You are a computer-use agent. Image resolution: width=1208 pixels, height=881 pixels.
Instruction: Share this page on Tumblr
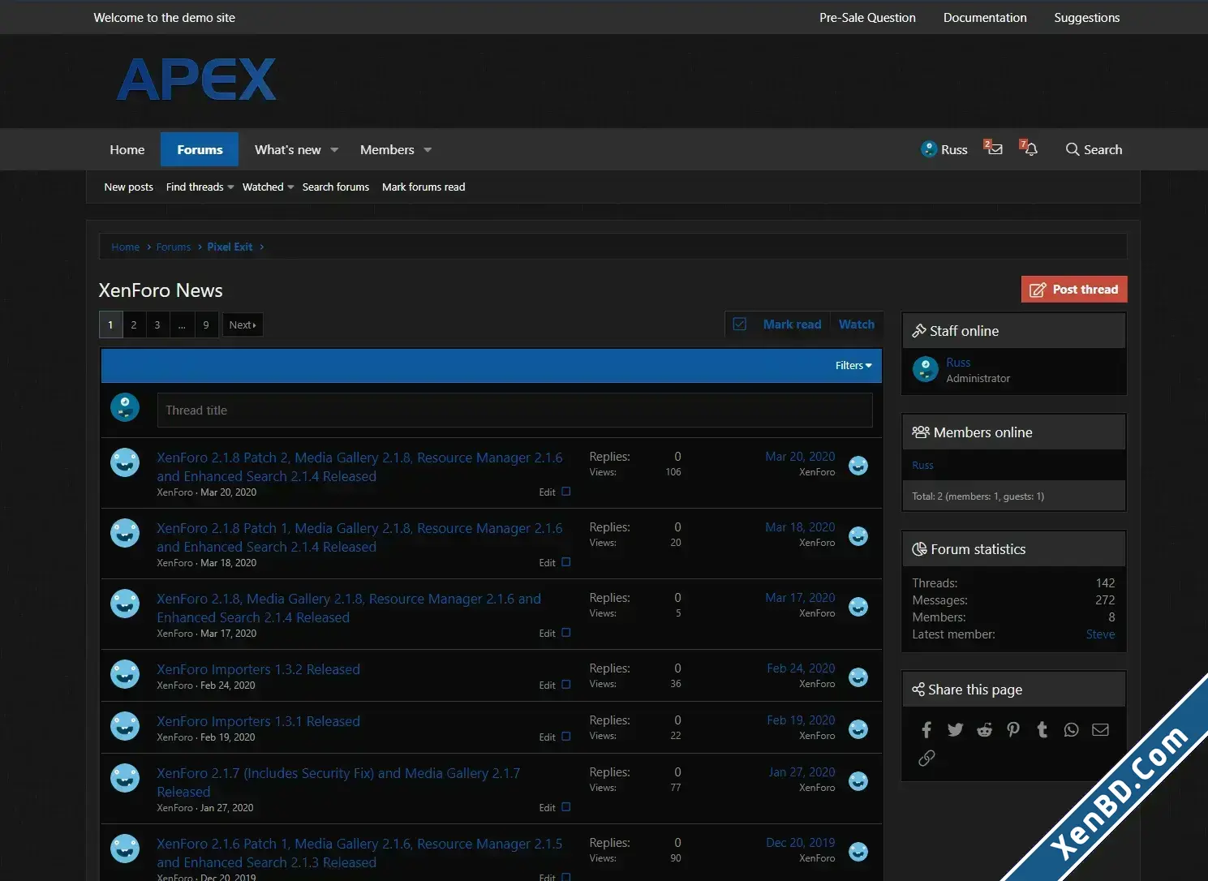[x=1042, y=730]
